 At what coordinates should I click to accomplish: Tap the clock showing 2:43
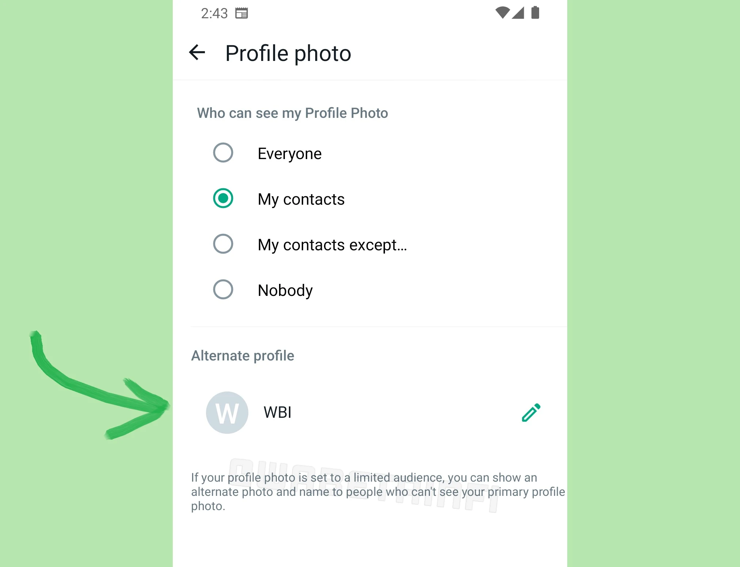click(x=214, y=13)
